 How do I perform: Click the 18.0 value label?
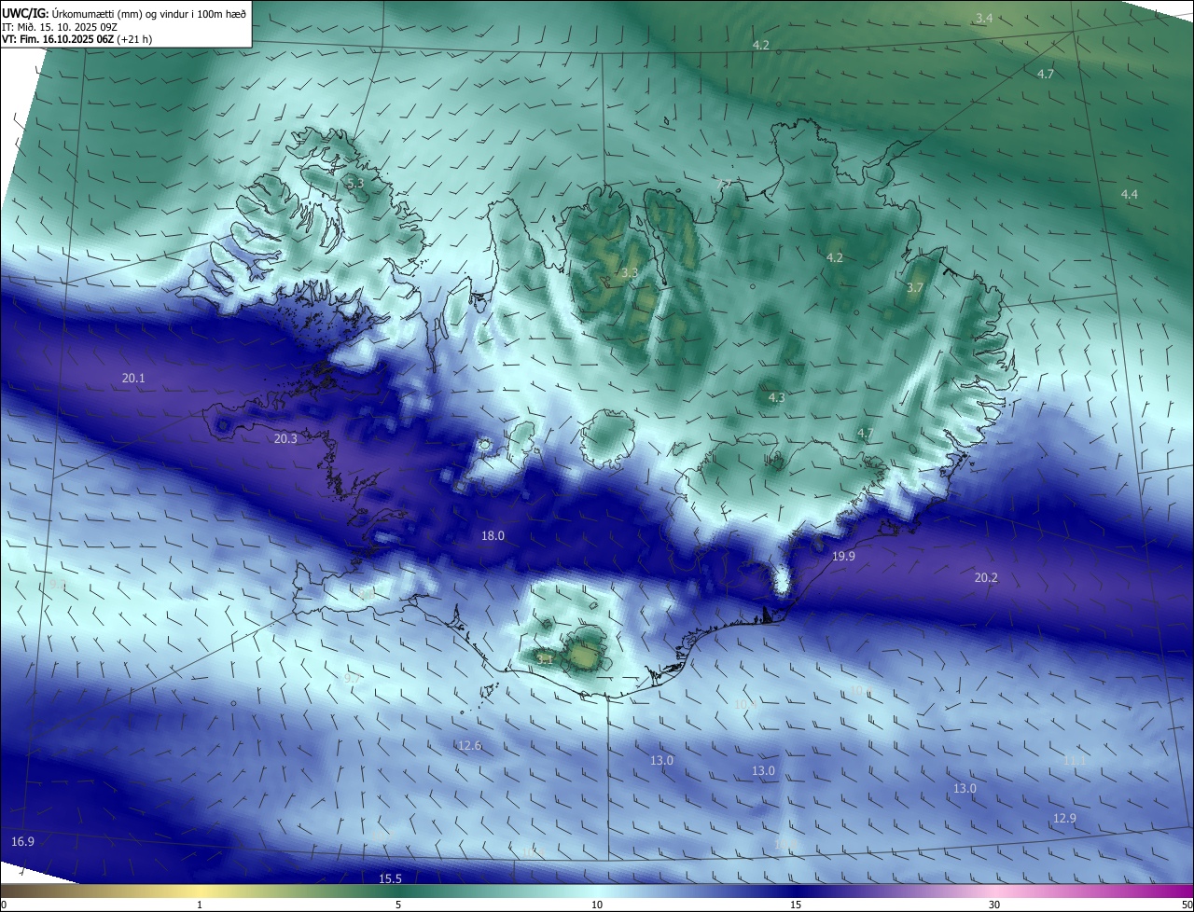click(x=493, y=535)
